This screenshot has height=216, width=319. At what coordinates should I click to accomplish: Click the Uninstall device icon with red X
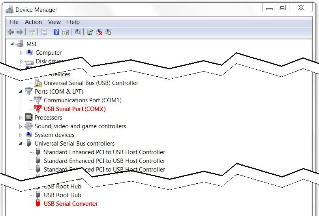point(99,32)
